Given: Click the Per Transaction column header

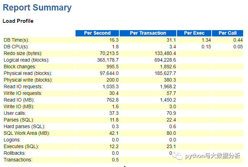Looking at the screenshot, I should click(148, 33).
